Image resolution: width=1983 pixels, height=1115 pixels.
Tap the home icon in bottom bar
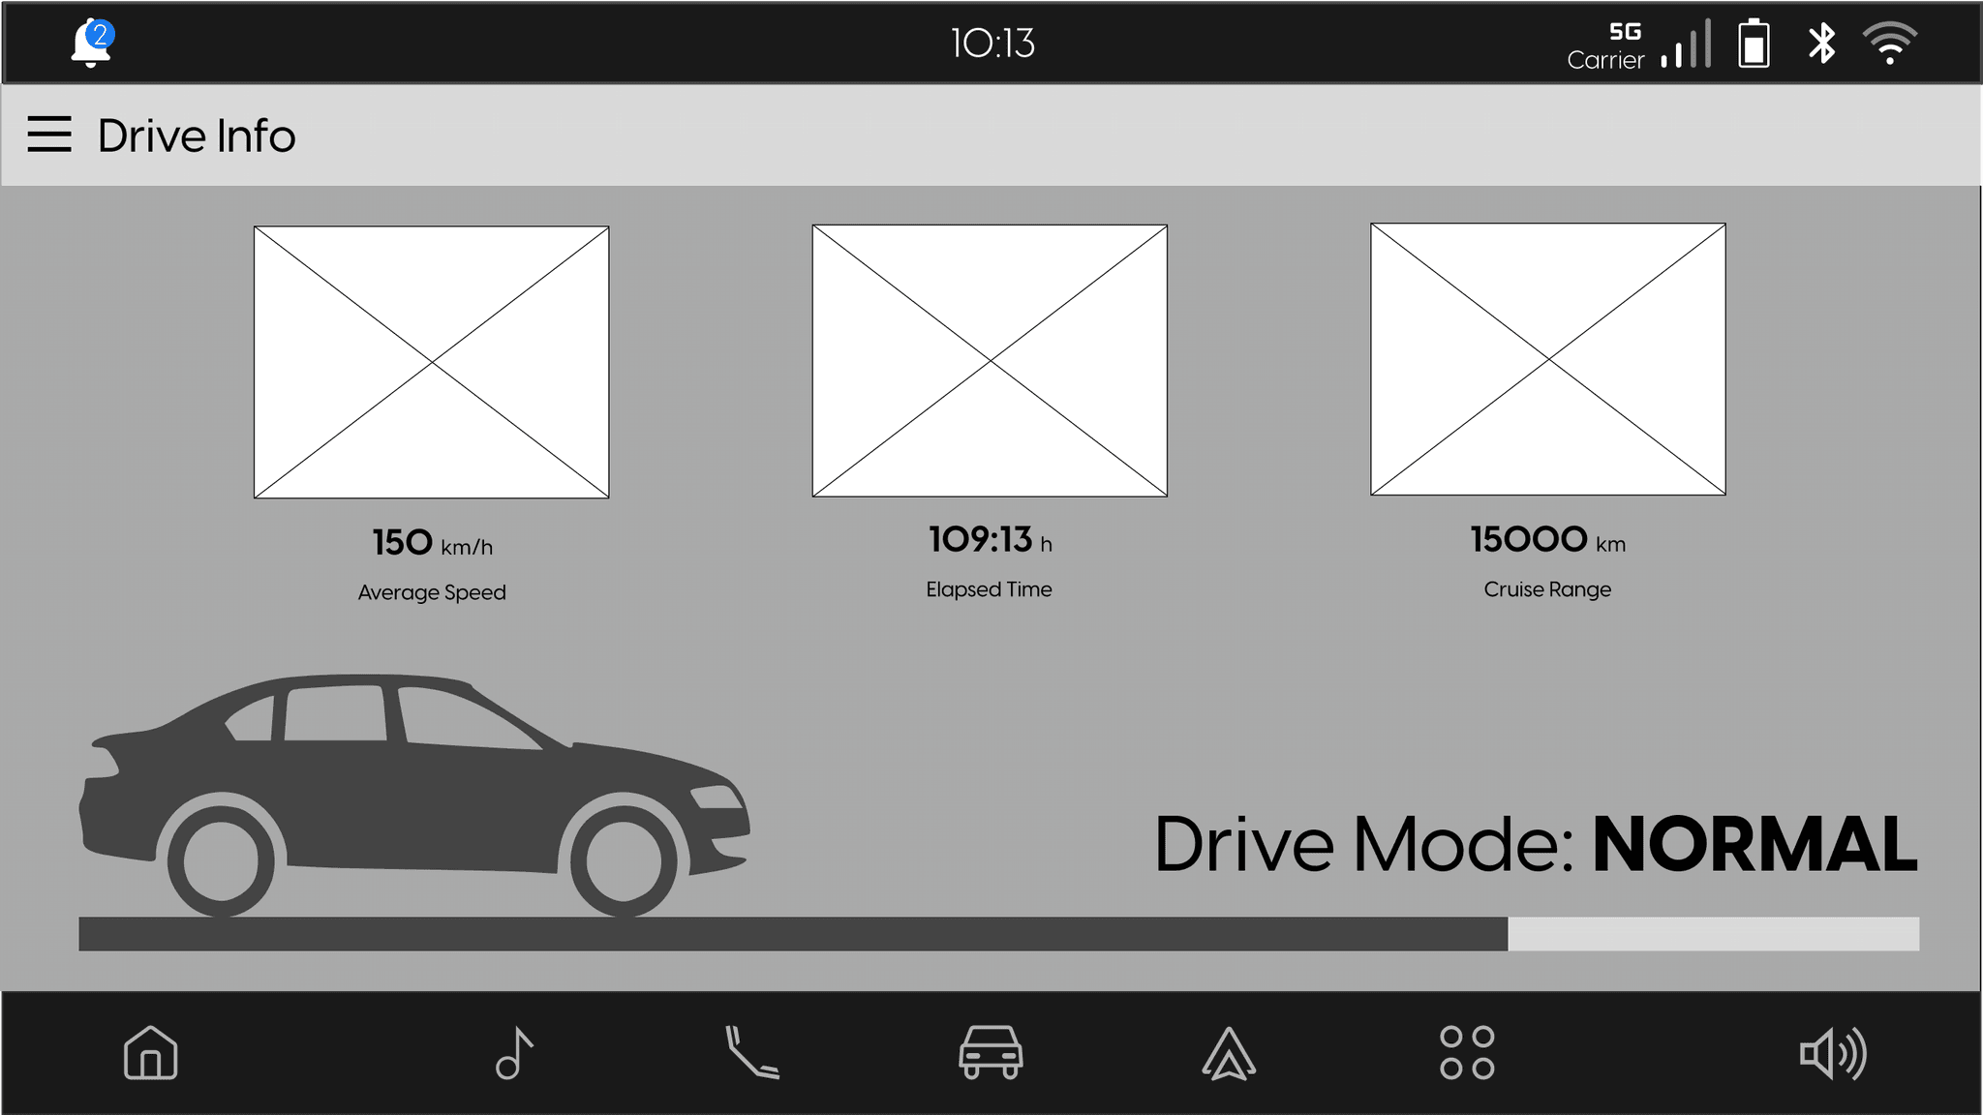point(151,1052)
